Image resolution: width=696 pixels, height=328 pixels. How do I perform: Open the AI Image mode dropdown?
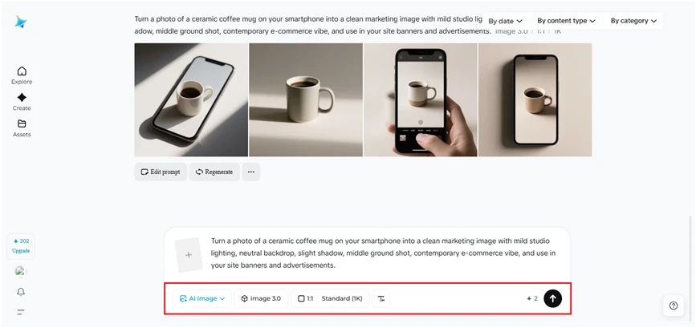click(202, 298)
